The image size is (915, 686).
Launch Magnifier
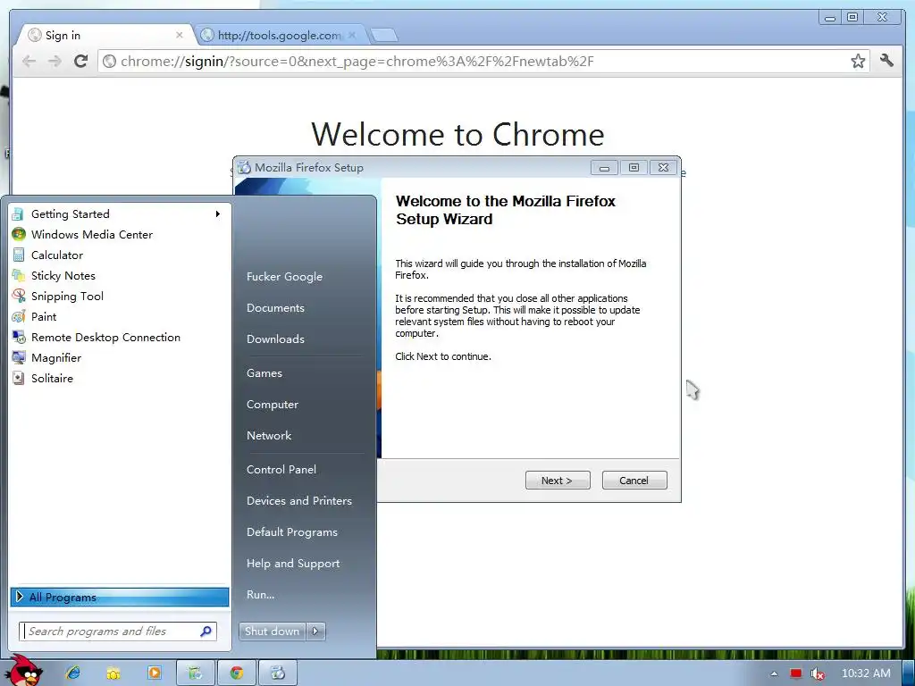pos(119,357)
